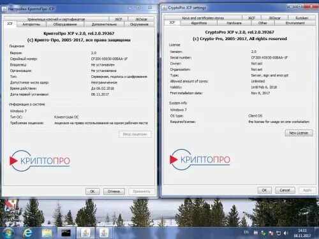
Task: Select the Other tab
Action: [x=262, y=23]
